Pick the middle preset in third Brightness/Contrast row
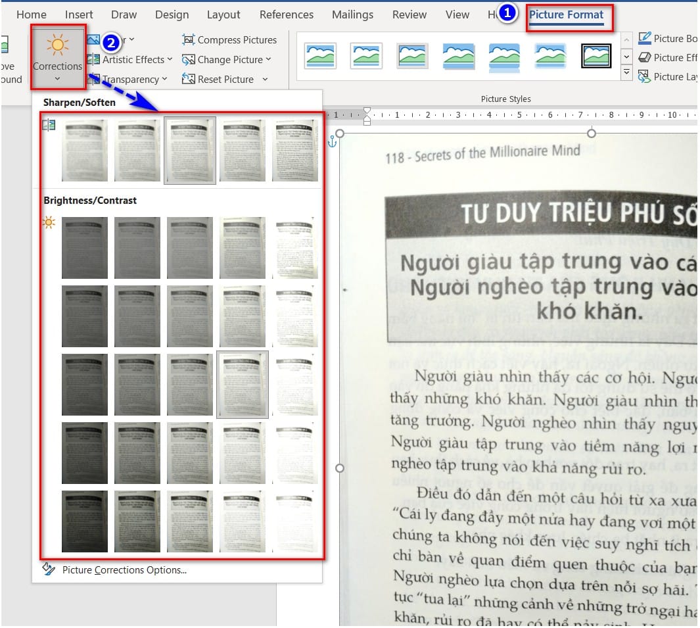The width and height of the screenshot is (700, 628). tap(190, 385)
